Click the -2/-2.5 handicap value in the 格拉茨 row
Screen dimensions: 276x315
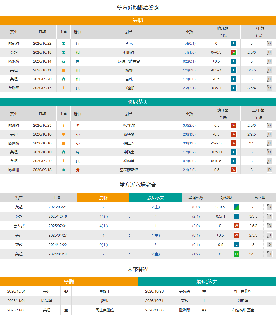point(216,143)
